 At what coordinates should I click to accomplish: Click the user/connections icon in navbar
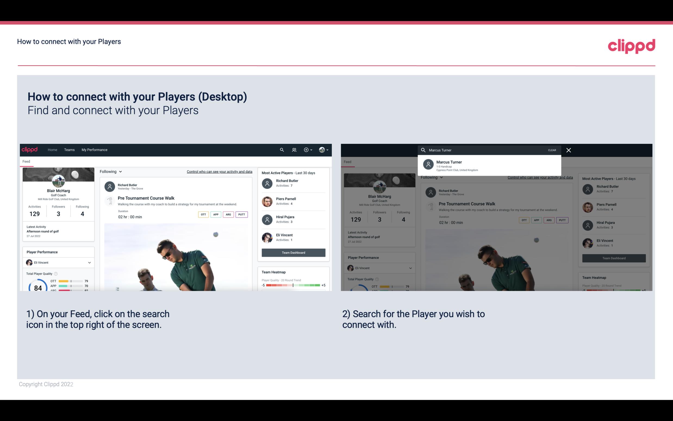294,149
